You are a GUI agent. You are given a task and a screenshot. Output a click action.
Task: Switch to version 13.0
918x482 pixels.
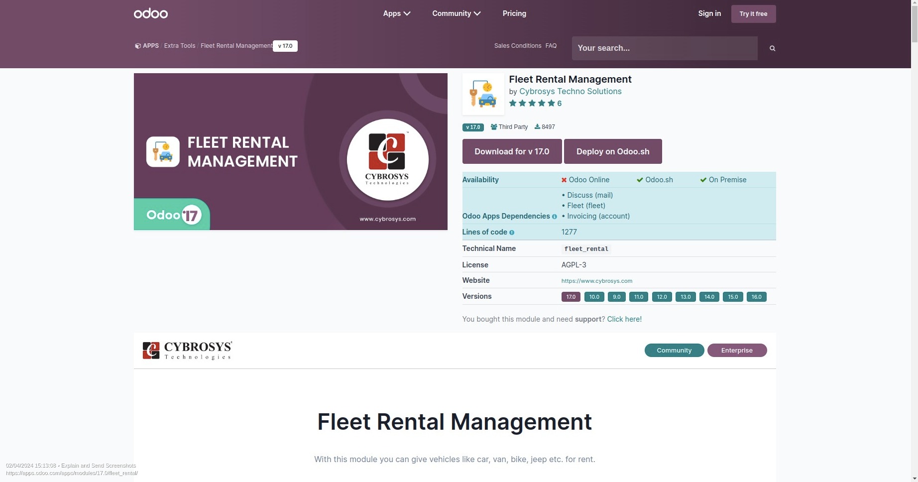[x=686, y=297]
